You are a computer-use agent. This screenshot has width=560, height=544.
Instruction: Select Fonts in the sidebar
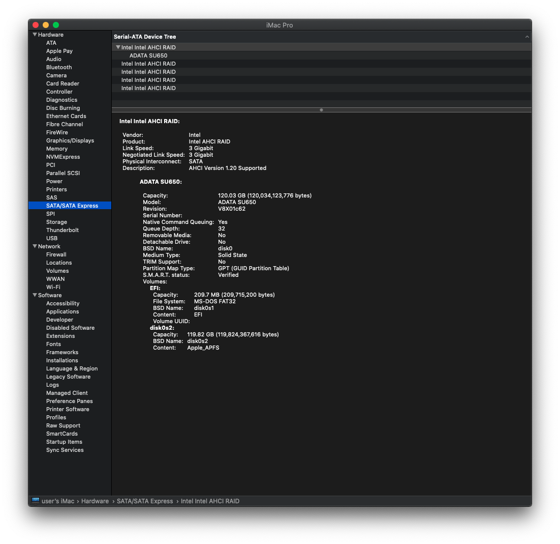tap(53, 345)
